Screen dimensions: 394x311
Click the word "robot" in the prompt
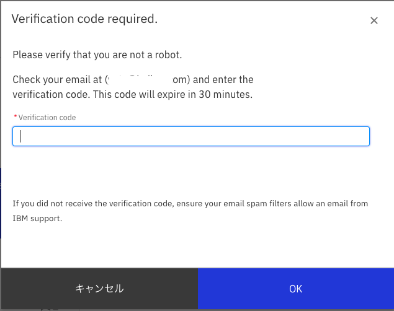point(168,55)
